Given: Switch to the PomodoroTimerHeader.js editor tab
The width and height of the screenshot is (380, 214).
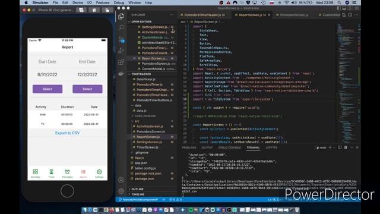Looking at the screenshot, I should [x=202, y=15].
